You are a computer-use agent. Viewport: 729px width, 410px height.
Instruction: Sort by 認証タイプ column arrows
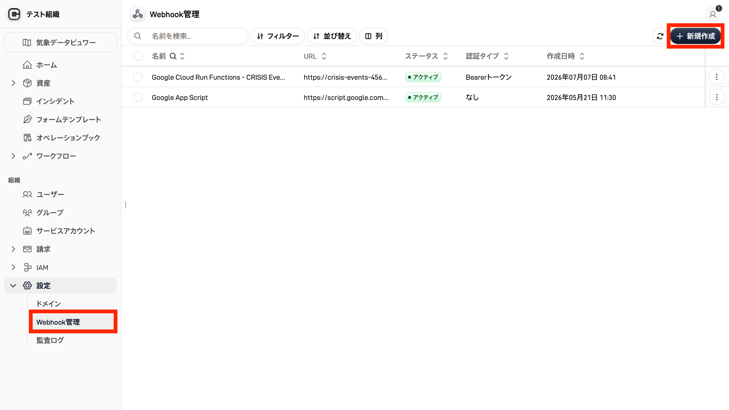tap(506, 56)
